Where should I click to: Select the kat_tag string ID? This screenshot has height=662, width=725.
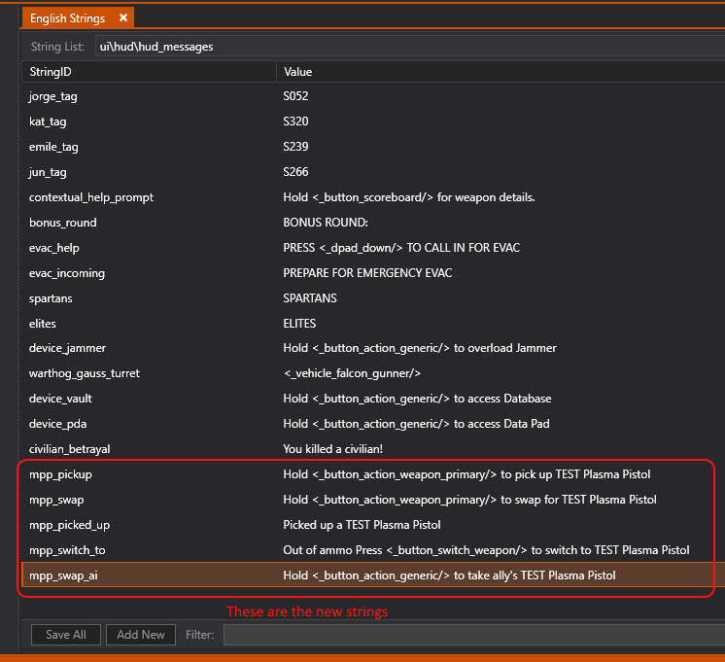tap(48, 122)
